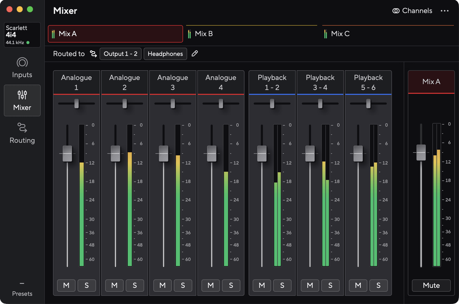Solo the Analogue 3 channel
Screen dimensions: 459x304
click(x=183, y=286)
